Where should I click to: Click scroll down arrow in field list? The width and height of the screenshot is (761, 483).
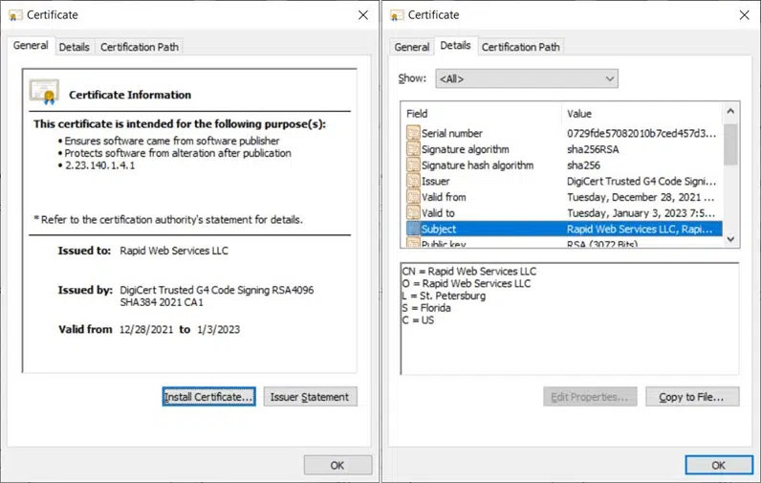730,239
